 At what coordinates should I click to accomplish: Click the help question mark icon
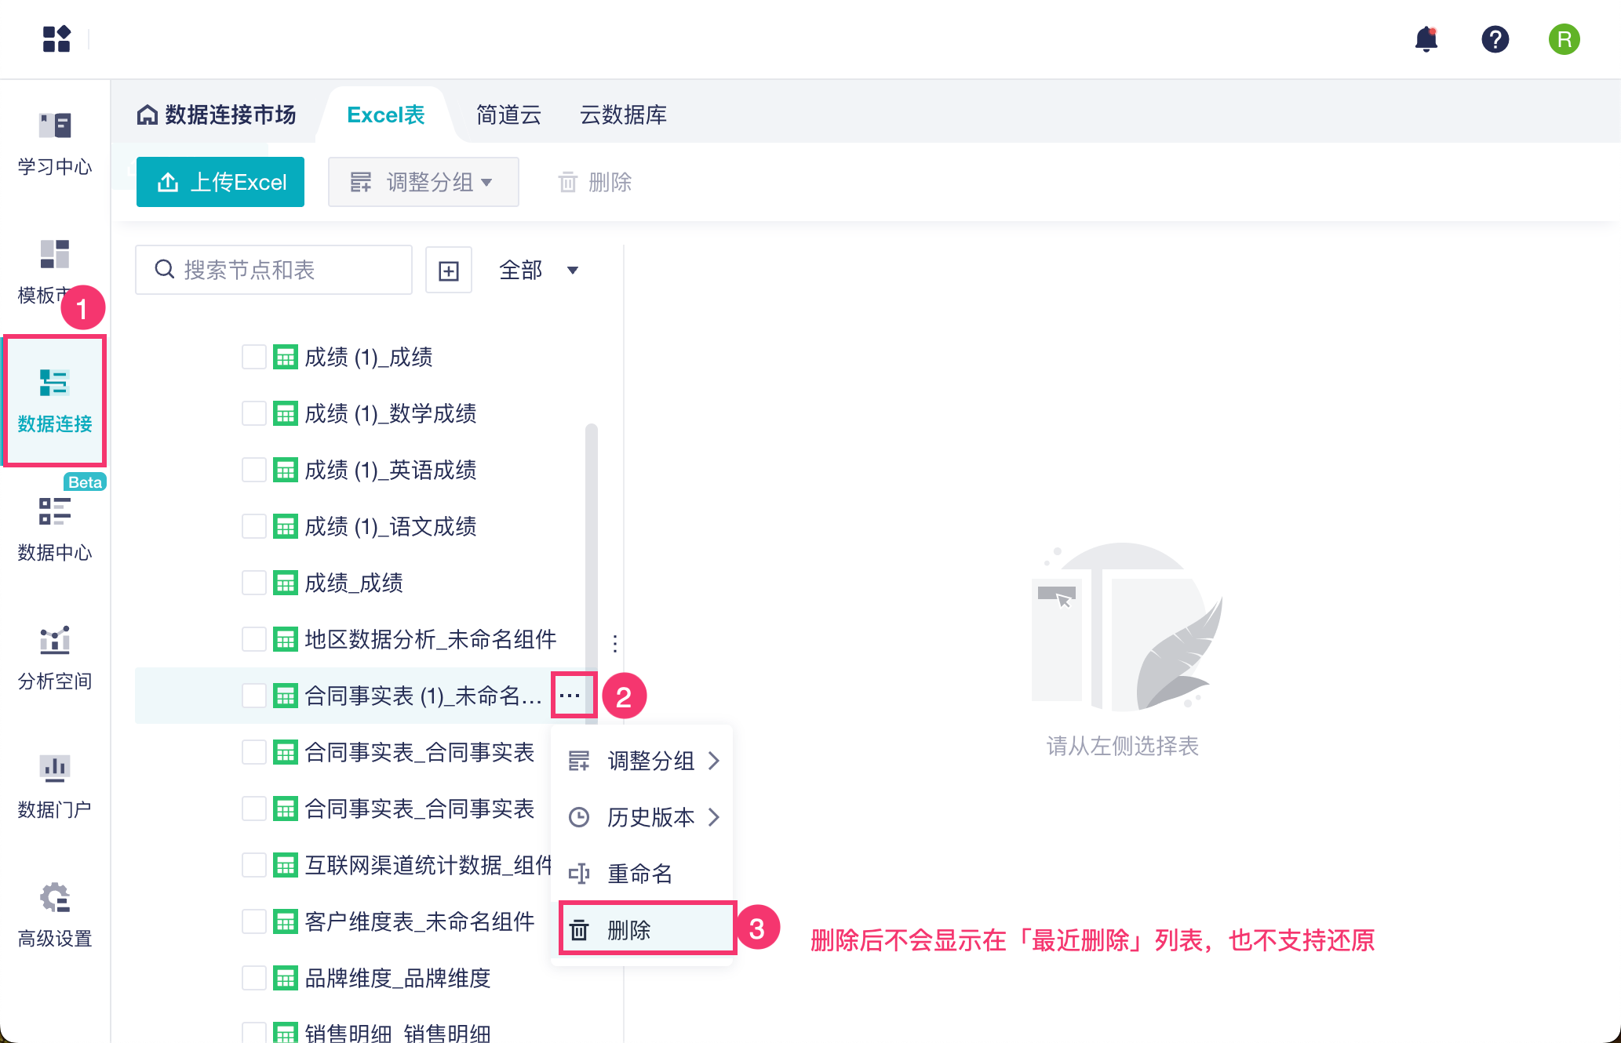pyautogui.click(x=1495, y=38)
